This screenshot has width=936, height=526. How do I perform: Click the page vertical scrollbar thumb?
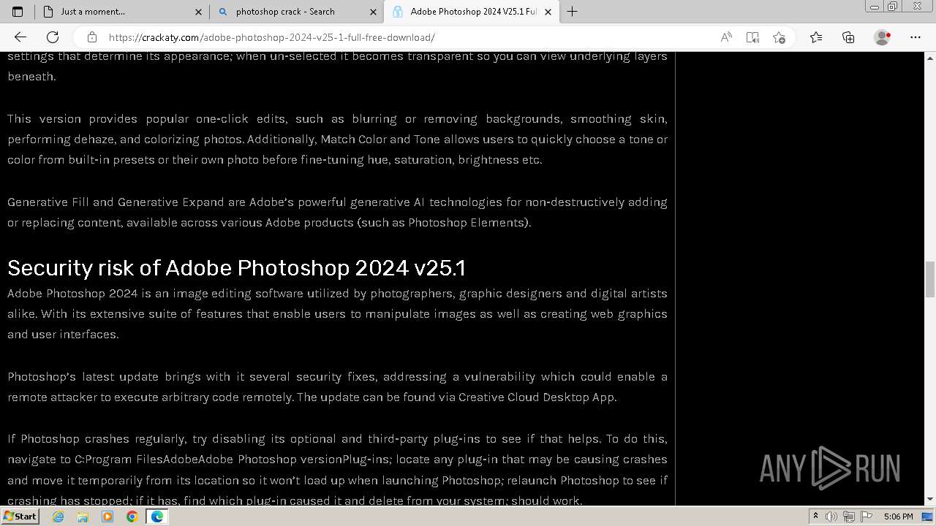pos(930,279)
